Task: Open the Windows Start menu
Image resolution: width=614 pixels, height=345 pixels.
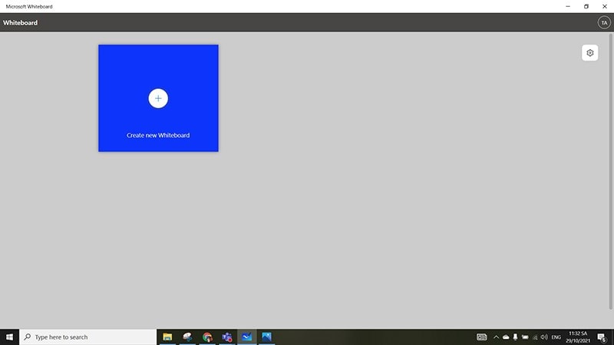Action: pyautogui.click(x=9, y=337)
